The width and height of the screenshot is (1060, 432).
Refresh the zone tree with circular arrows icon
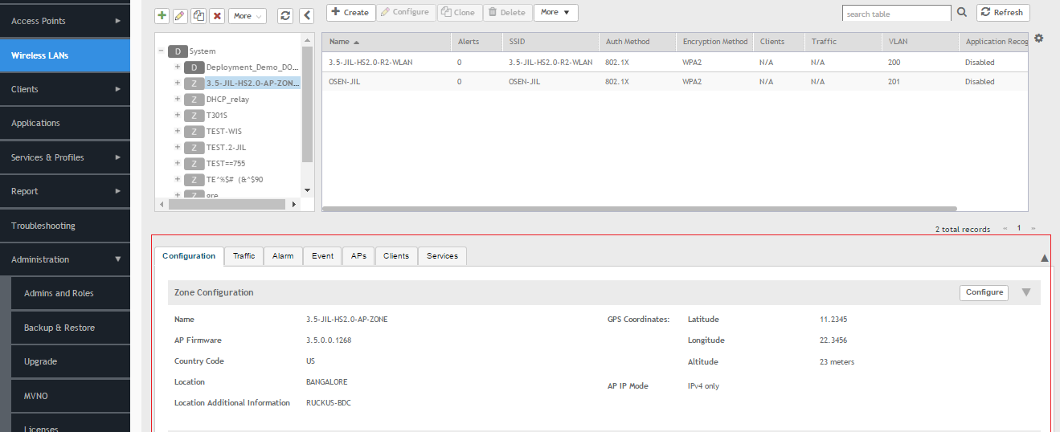(285, 15)
